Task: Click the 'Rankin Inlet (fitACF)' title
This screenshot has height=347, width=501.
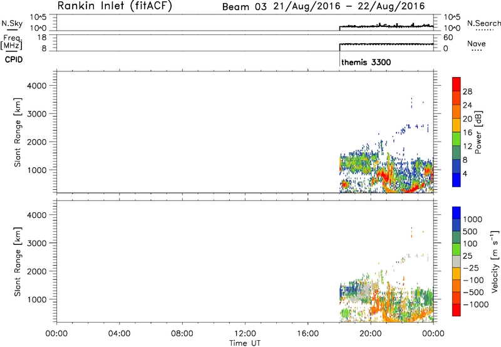Action: (115, 6)
